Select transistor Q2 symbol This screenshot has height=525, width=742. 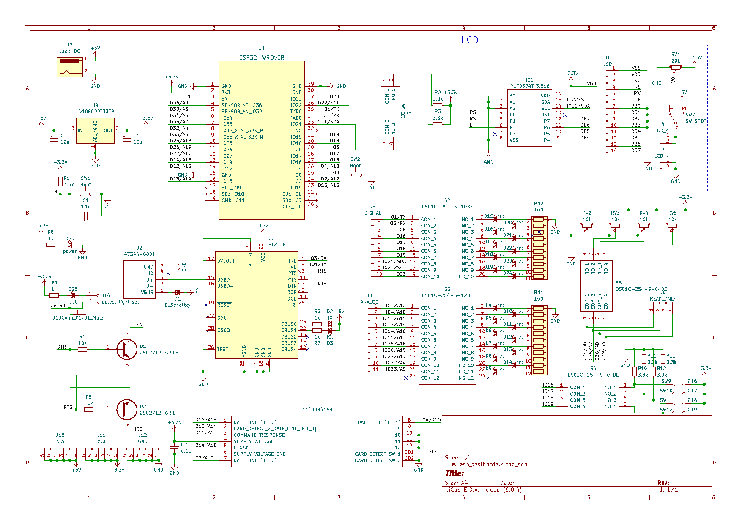[x=126, y=409]
